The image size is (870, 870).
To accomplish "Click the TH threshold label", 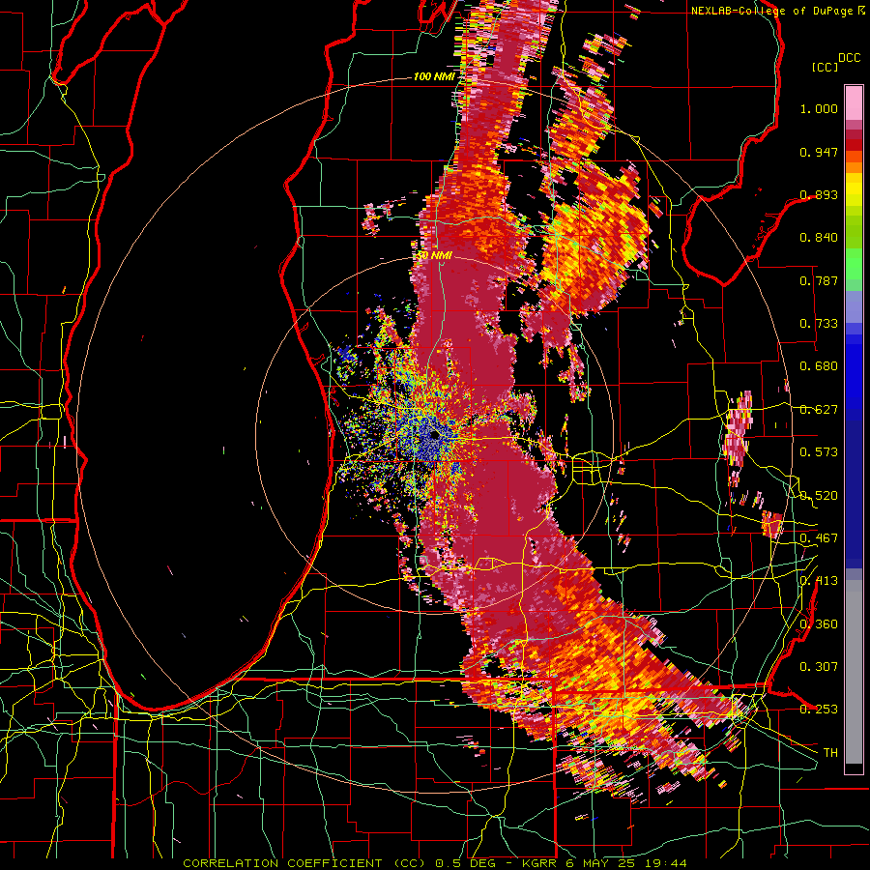I will pyautogui.click(x=830, y=753).
